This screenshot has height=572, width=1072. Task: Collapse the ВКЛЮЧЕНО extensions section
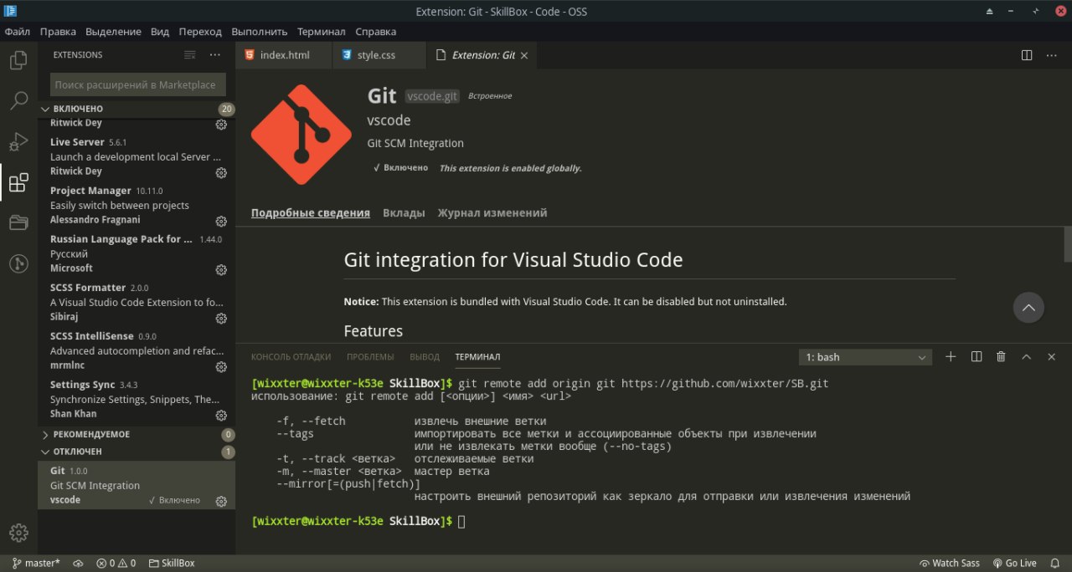coord(137,109)
